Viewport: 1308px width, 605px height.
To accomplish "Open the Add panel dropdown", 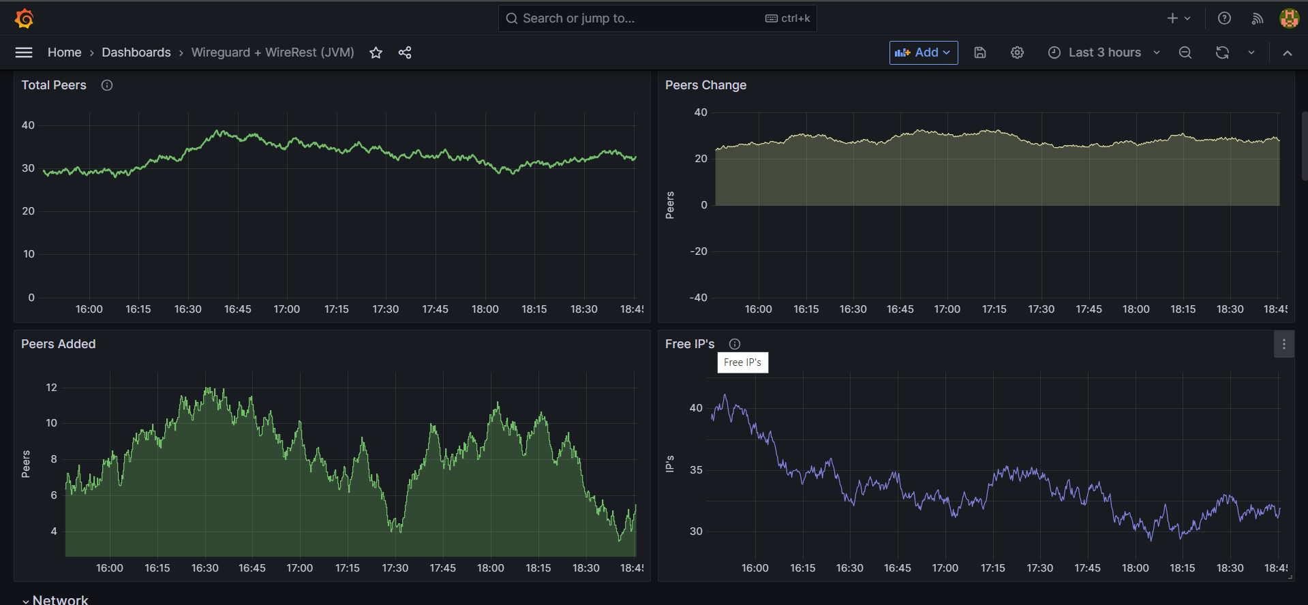I will tap(923, 52).
